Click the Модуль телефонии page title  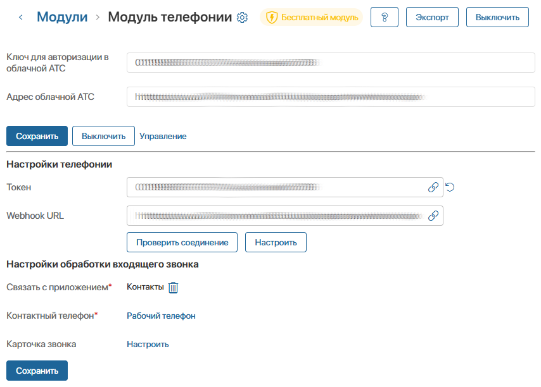point(170,17)
